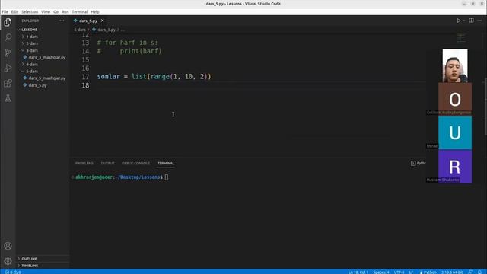Click the editor minimap
487x274 pixels.
(461, 37)
